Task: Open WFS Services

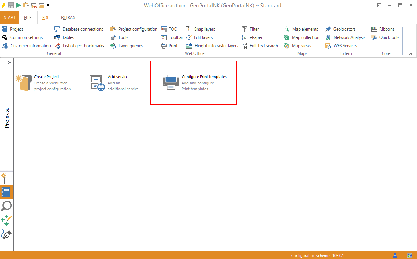Action: pyautogui.click(x=341, y=46)
